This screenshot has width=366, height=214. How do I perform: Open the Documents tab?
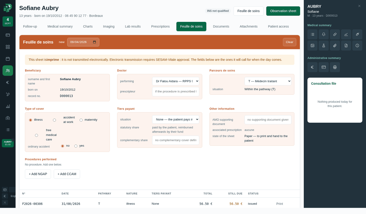pos(221,27)
